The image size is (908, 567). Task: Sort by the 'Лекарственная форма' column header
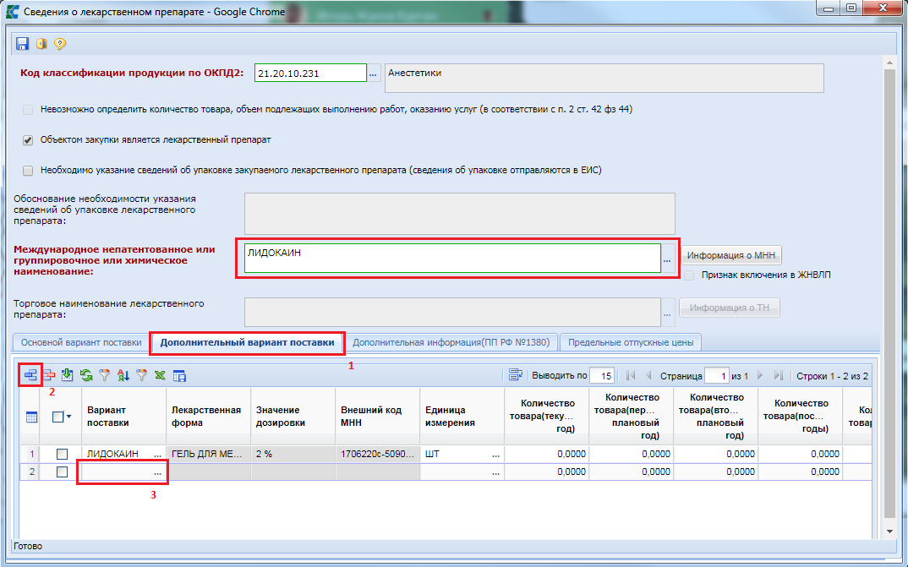[208, 416]
